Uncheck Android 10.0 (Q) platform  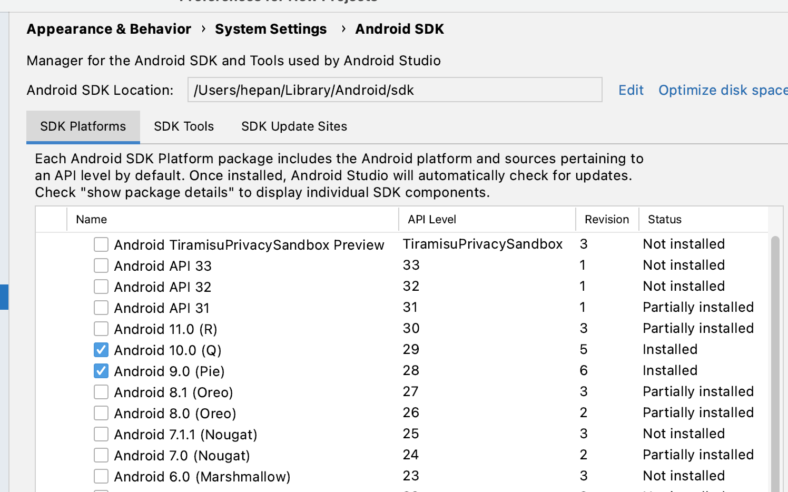click(101, 350)
